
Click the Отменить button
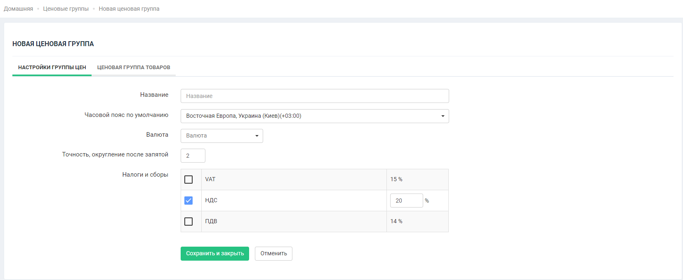(x=273, y=254)
